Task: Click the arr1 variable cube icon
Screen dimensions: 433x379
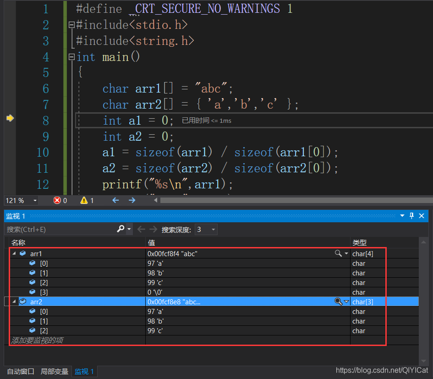Action: click(x=23, y=253)
